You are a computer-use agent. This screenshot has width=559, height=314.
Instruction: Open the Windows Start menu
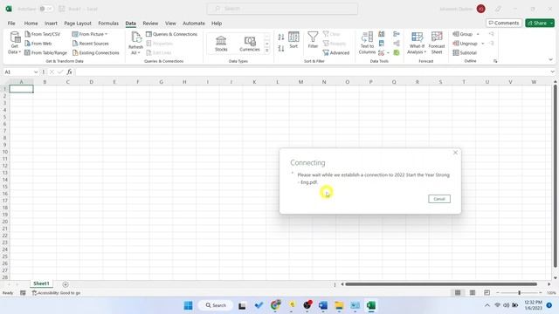point(189,305)
